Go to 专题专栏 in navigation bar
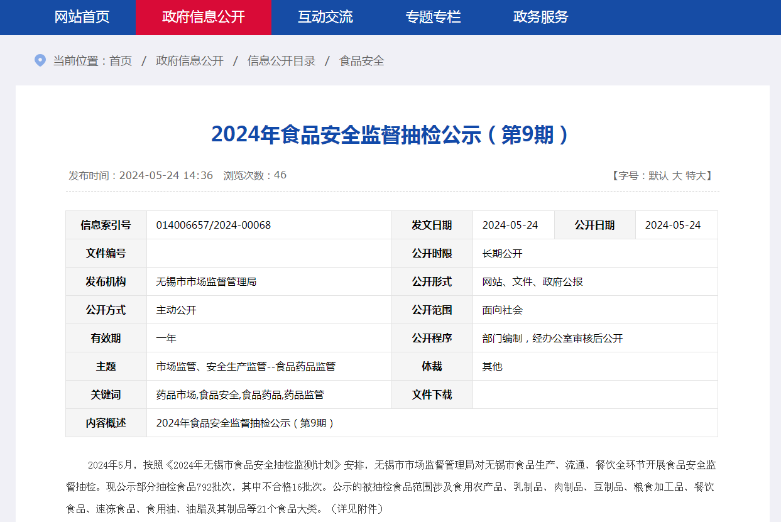 (x=433, y=17)
